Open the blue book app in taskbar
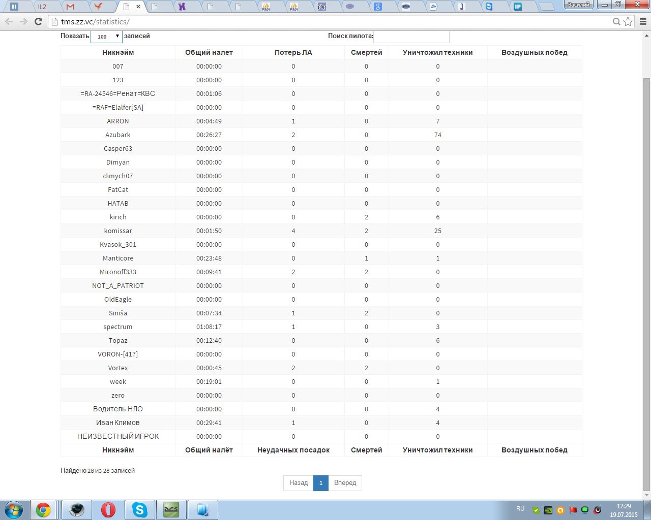 click(x=202, y=510)
